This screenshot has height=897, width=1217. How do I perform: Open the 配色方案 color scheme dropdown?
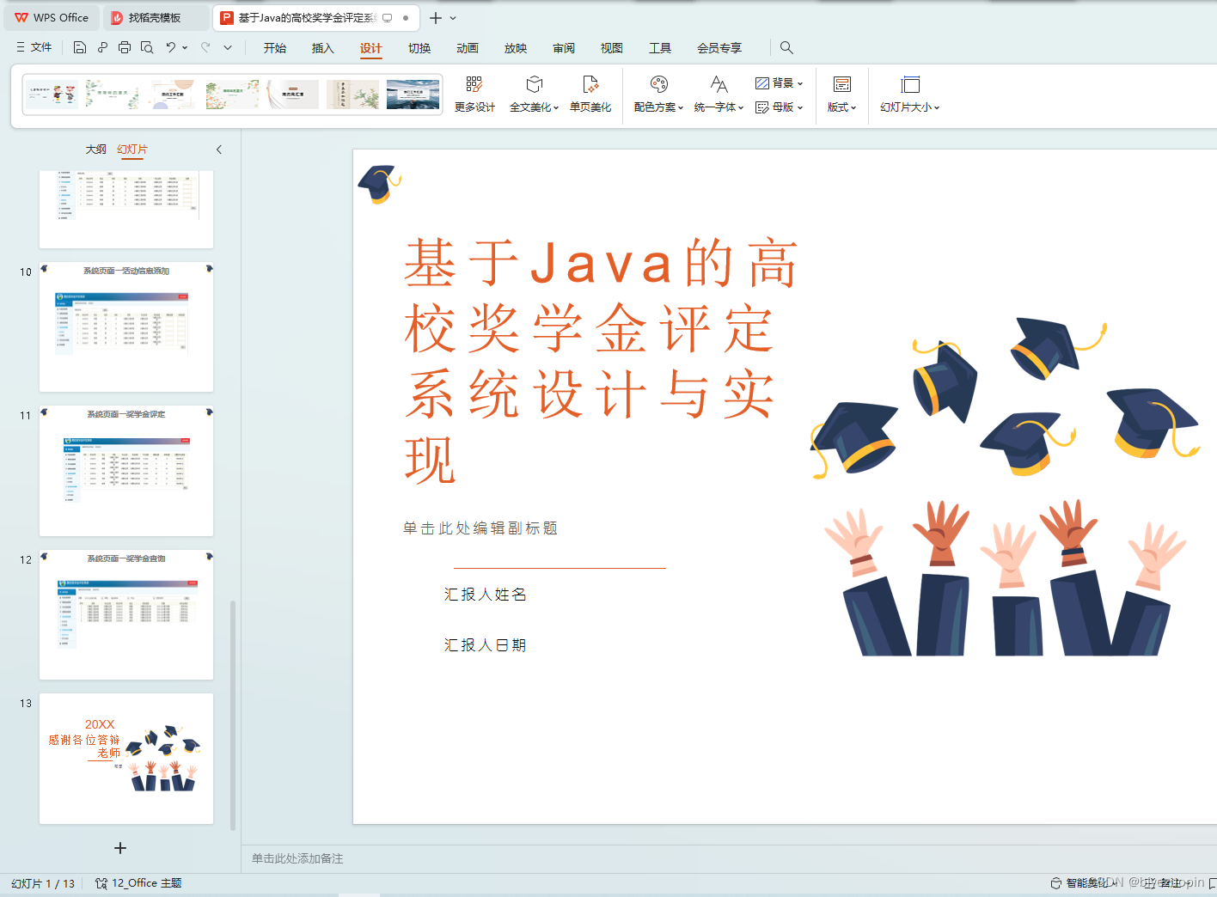point(657,93)
